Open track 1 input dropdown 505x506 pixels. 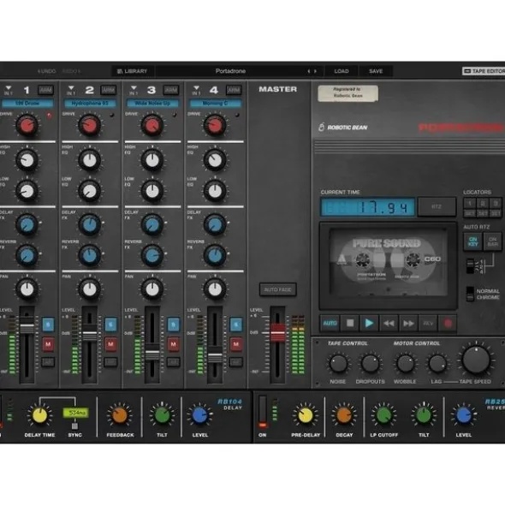coord(9,90)
